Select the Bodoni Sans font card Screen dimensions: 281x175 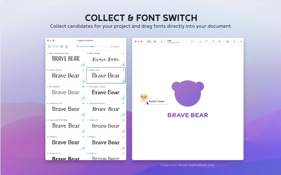click(106, 75)
